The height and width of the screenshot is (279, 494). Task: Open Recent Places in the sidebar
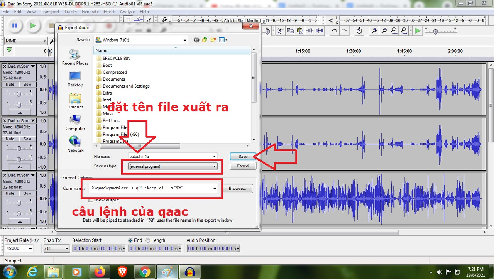(x=75, y=57)
